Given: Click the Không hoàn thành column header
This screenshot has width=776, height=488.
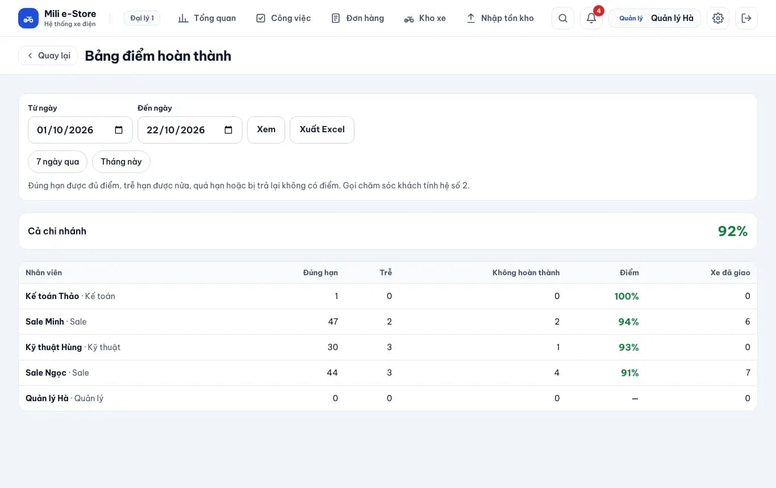Looking at the screenshot, I should (526, 273).
